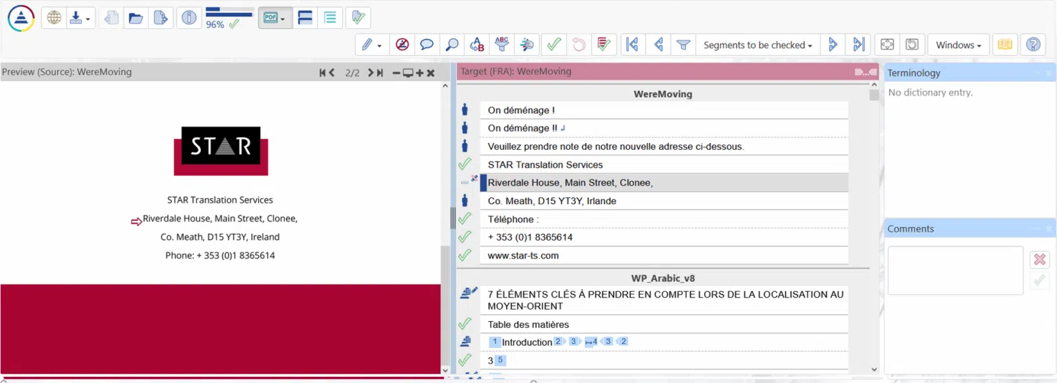This screenshot has width=1057, height=383.
Task: Toggle the teal text-lines view button
Action: (330, 18)
